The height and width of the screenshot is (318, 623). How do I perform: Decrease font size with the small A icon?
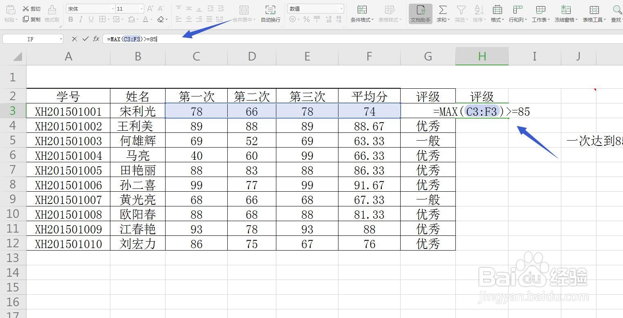[x=161, y=9]
